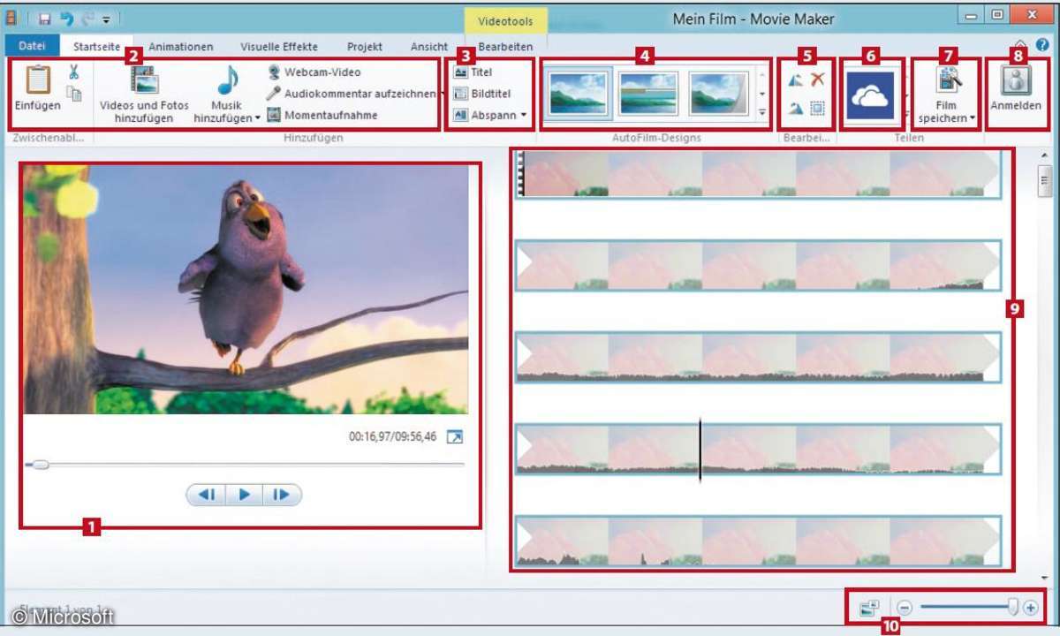Screen dimensions: 1060x636
Task: Select the third AutoFilm design thumbnail
Action: pos(719,94)
